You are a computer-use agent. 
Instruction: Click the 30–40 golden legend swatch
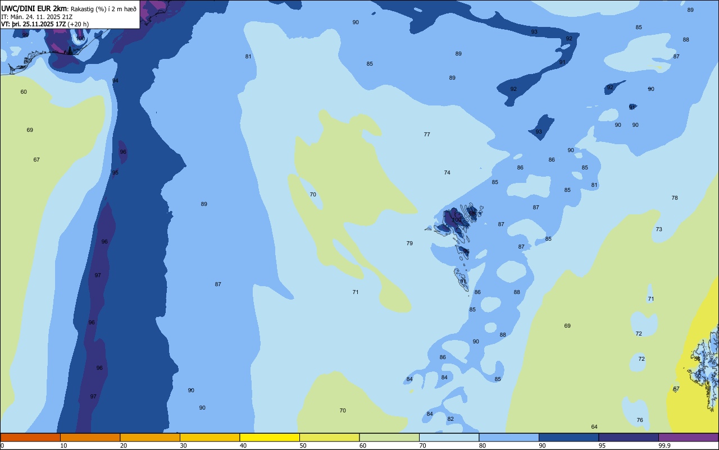coord(210,437)
